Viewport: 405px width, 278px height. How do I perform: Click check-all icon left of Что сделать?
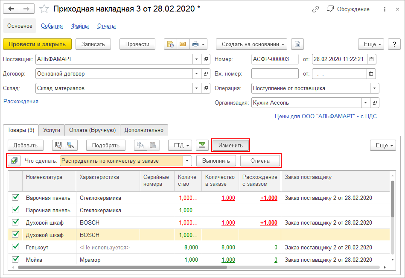[14, 161]
